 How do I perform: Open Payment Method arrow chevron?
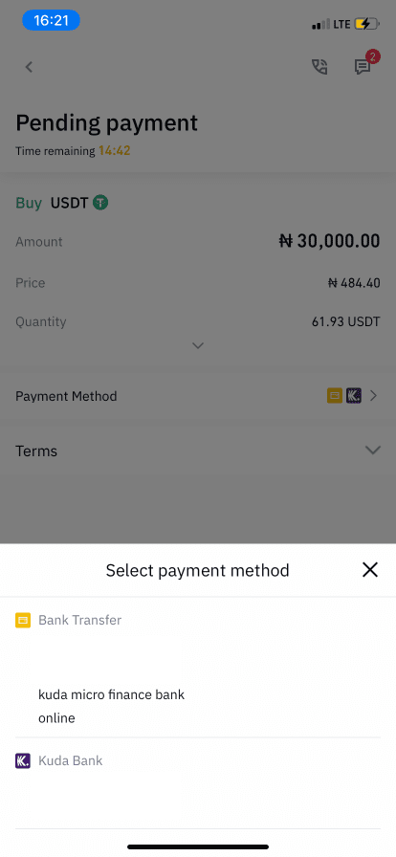[x=374, y=396]
